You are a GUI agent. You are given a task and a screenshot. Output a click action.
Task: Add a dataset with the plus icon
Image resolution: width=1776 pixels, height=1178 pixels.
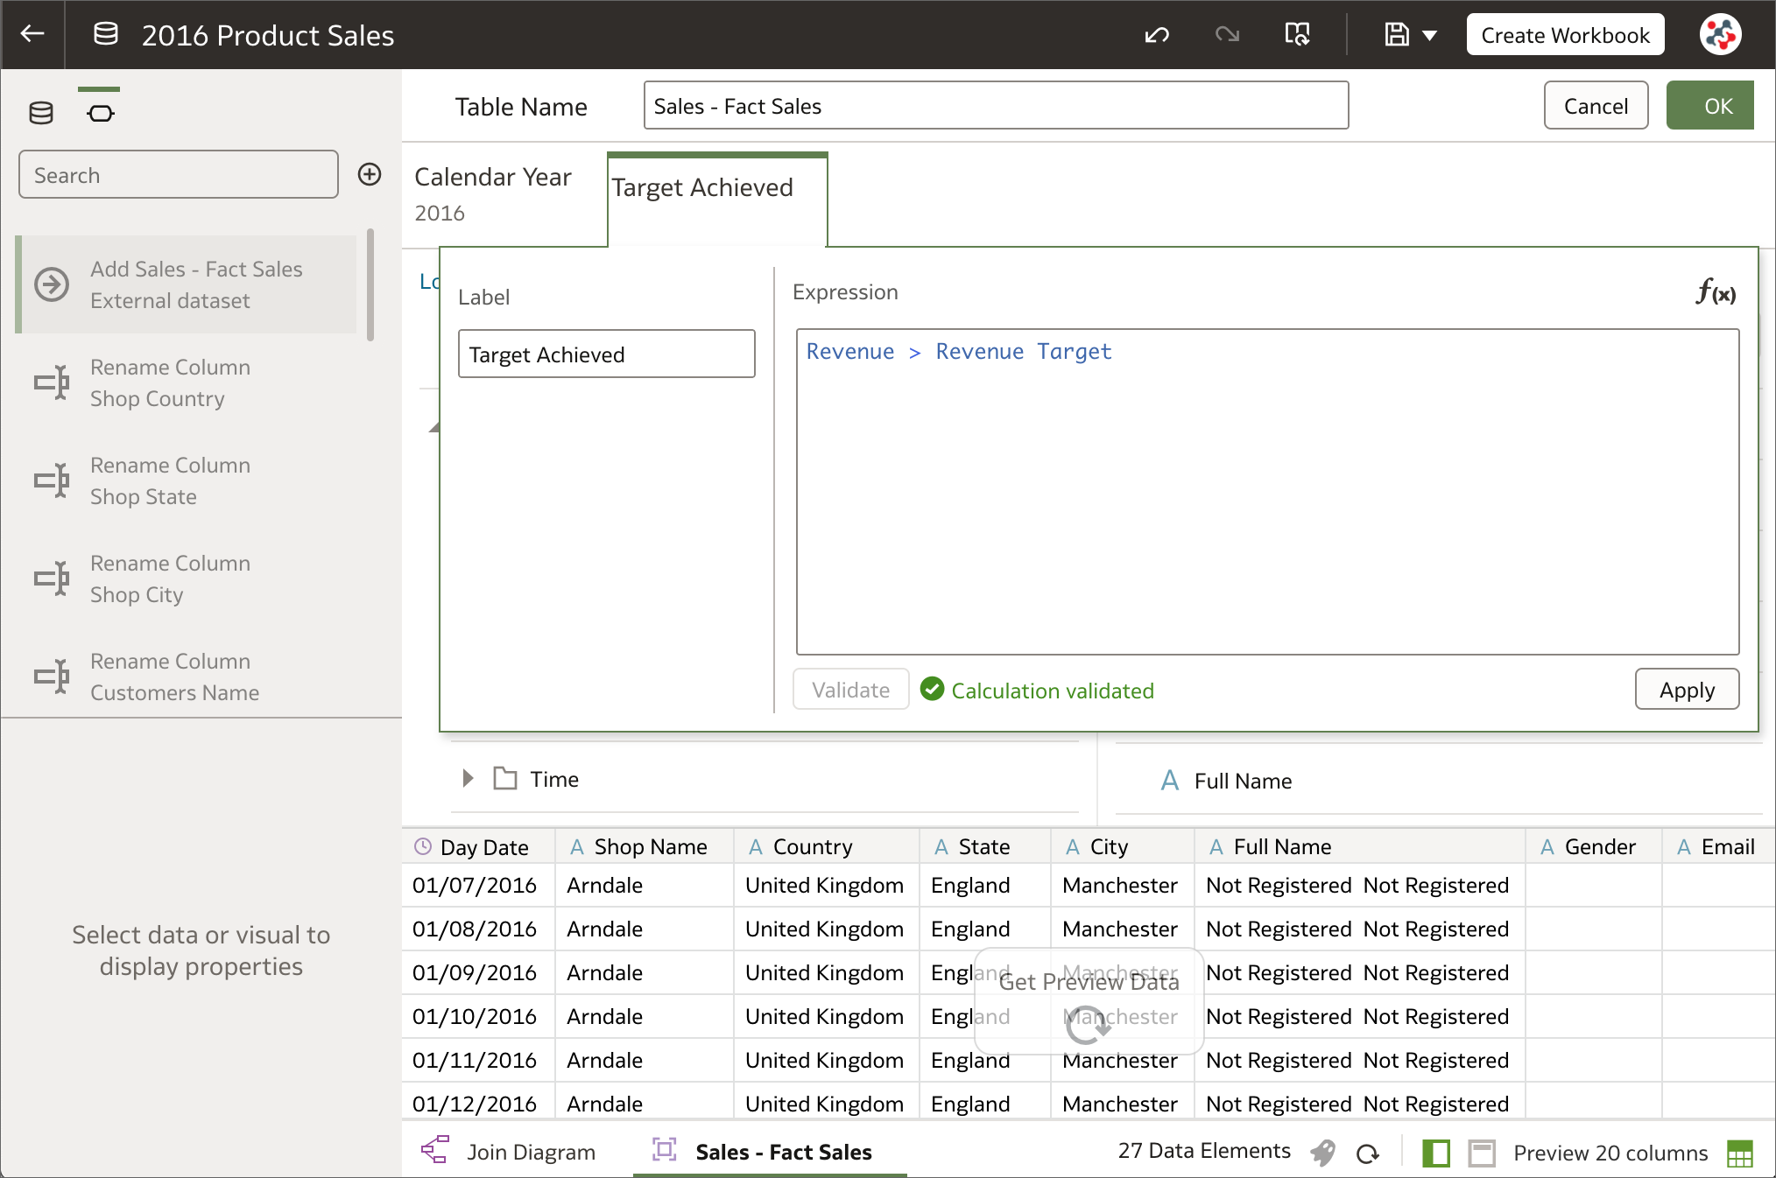pos(370,174)
